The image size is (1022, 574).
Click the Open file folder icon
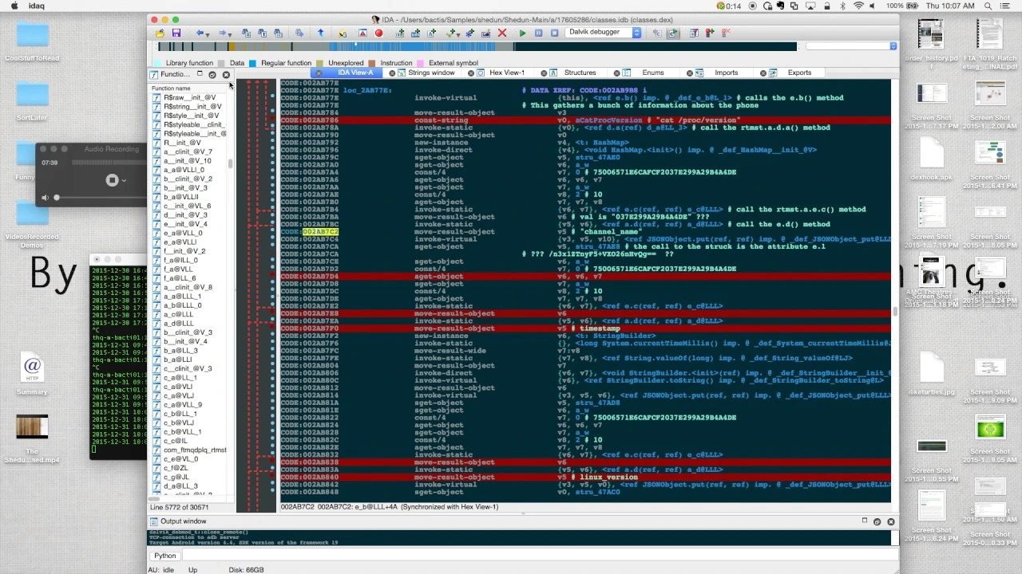(160, 33)
